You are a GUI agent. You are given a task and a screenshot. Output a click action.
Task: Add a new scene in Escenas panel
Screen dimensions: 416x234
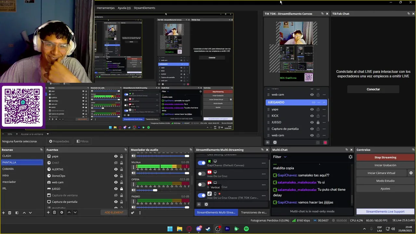4,213
